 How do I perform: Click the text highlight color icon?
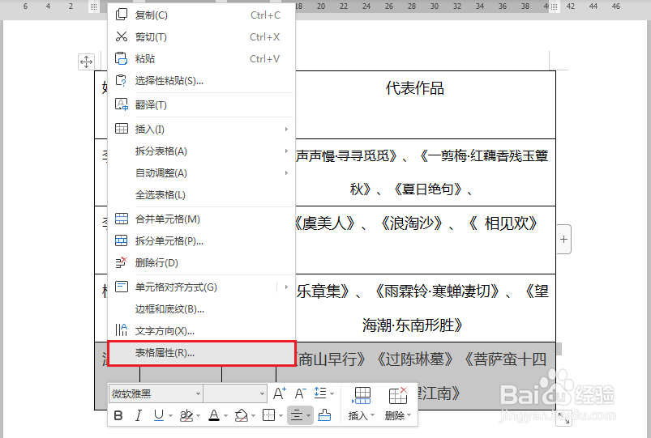tap(186, 415)
